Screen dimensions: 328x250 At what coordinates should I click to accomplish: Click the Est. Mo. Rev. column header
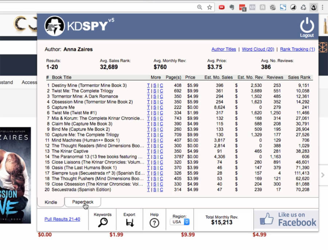(250, 77)
